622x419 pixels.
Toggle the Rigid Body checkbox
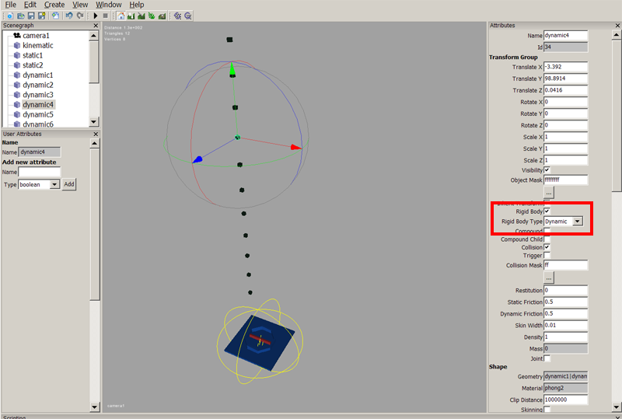547,211
